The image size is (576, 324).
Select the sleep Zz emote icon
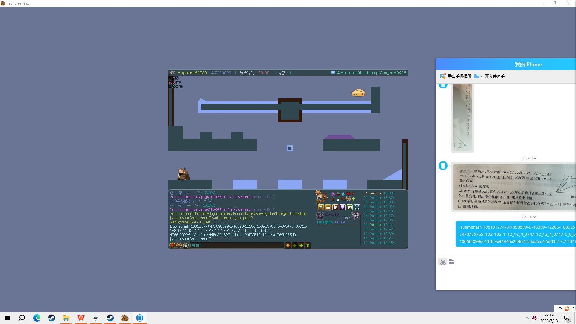[x=338, y=199]
